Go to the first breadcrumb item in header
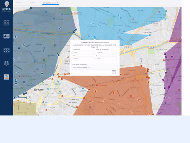The height and width of the screenshot is (143, 190). point(19,2)
